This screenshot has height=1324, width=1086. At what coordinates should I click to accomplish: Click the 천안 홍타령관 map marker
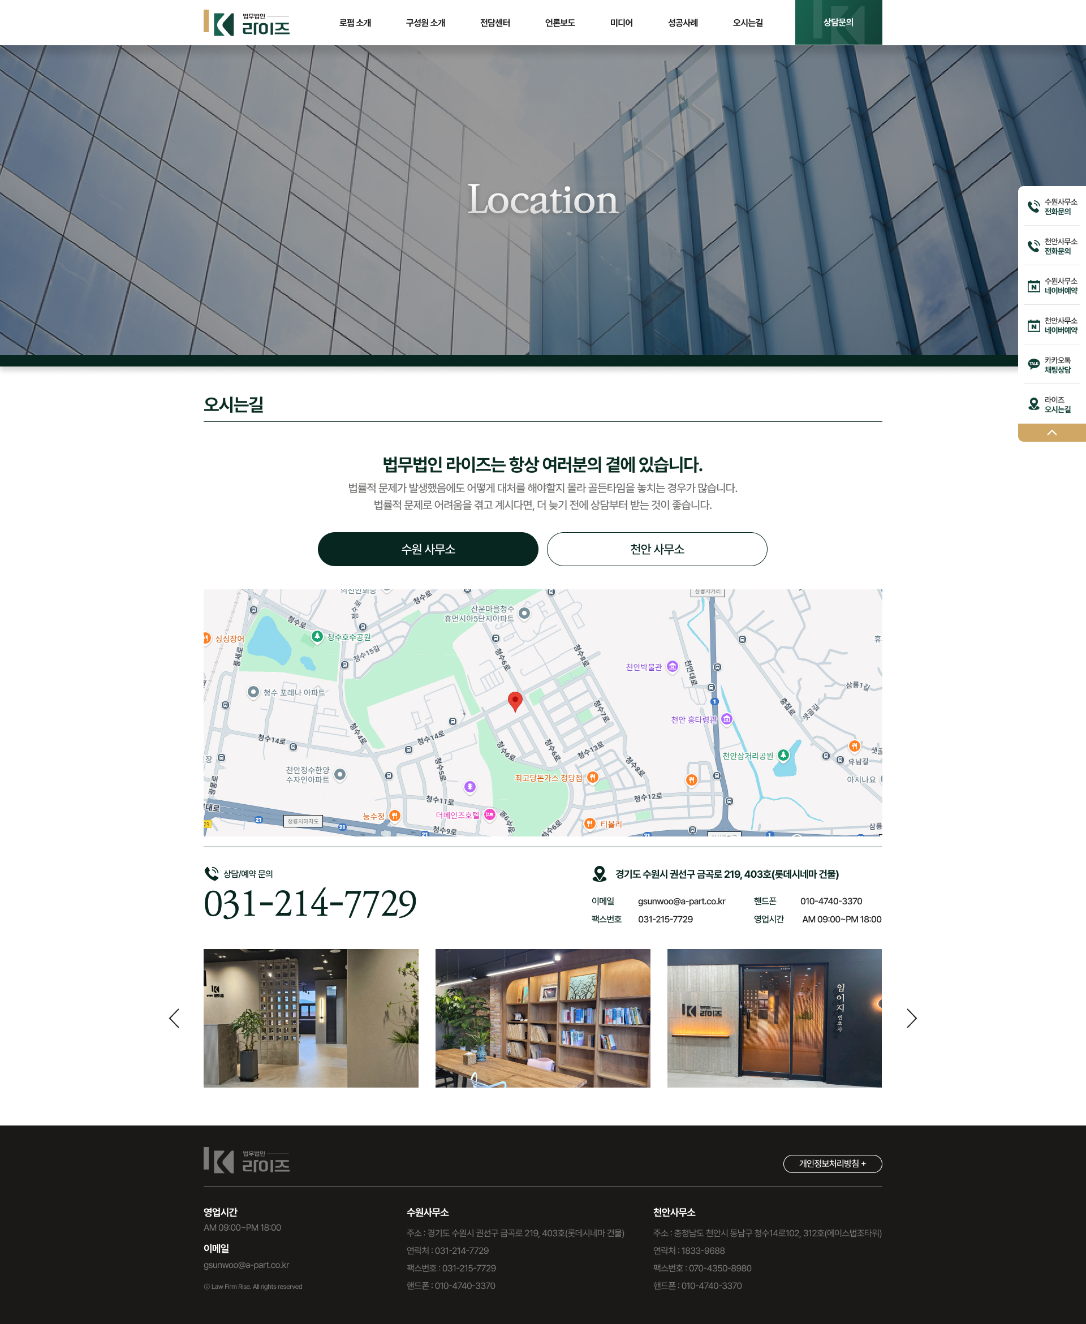[x=726, y=719]
